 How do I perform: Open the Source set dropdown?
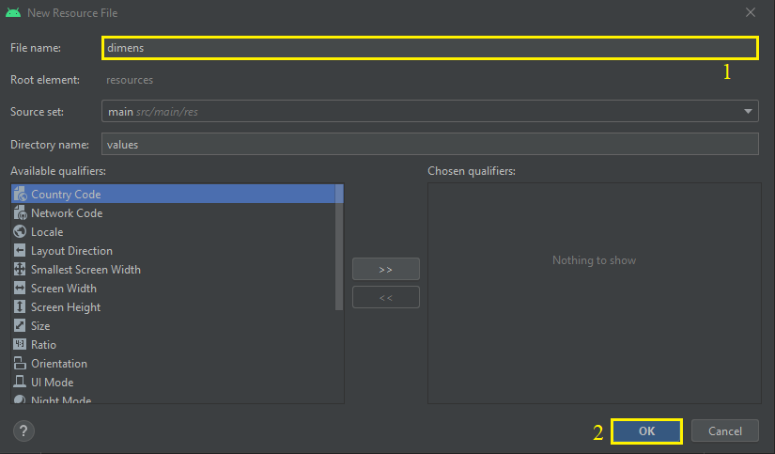coord(430,111)
